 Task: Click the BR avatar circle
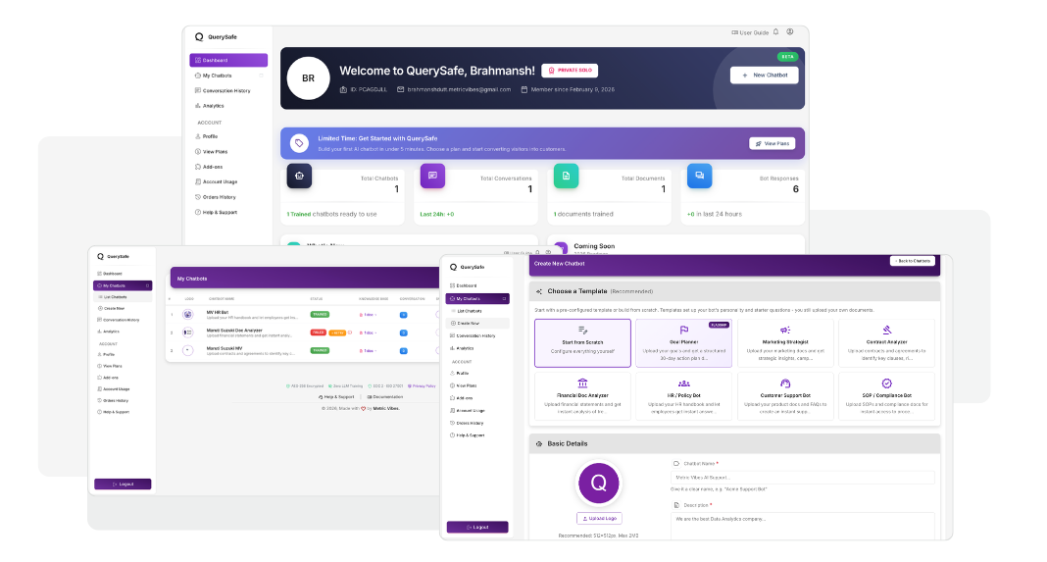[308, 78]
